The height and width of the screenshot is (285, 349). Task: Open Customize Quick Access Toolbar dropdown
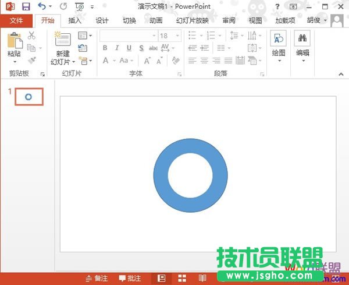point(92,7)
